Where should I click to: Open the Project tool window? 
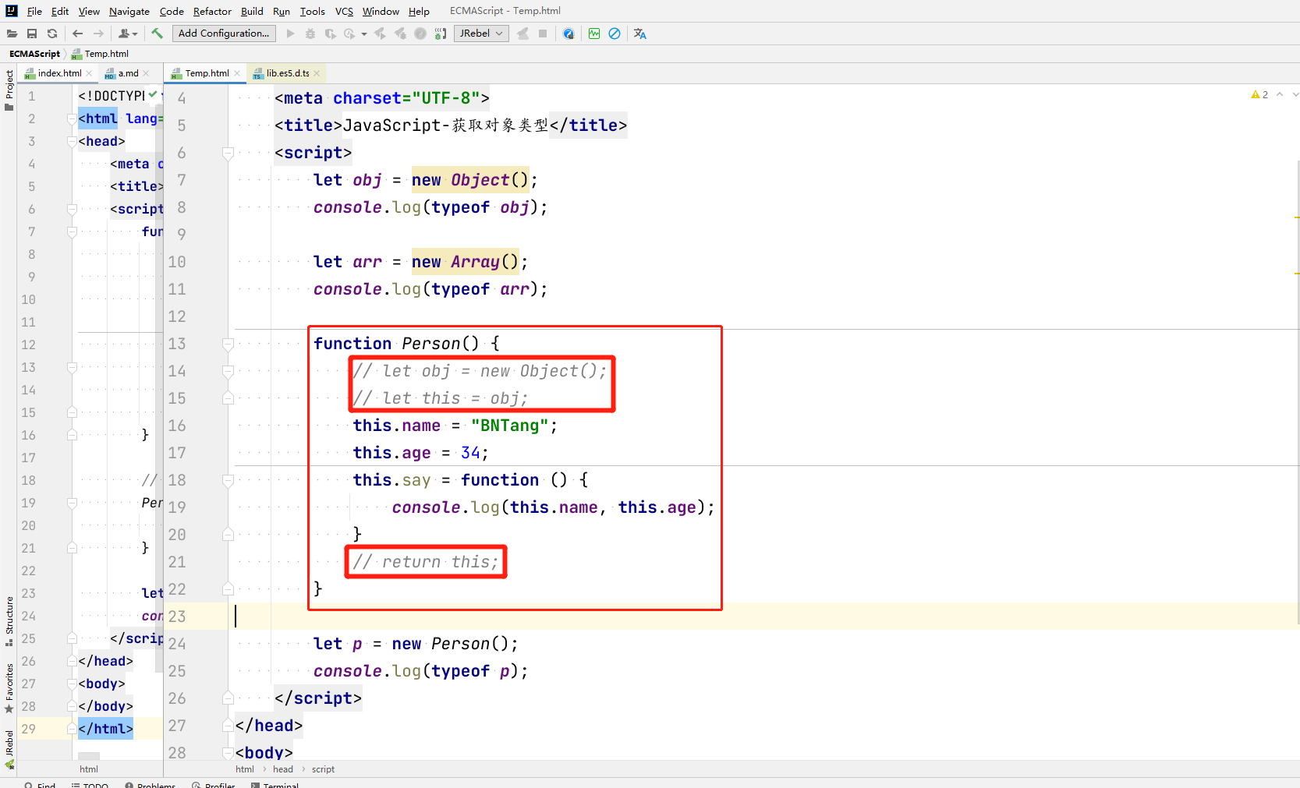(9, 89)
